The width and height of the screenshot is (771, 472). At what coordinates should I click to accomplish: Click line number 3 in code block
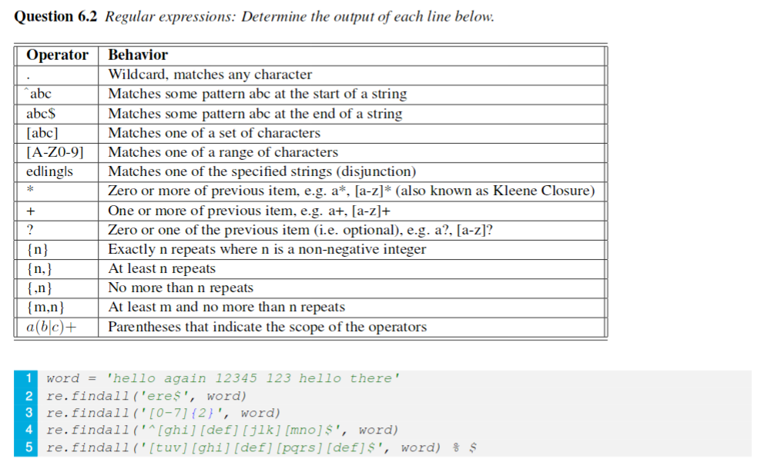(28, 413)
